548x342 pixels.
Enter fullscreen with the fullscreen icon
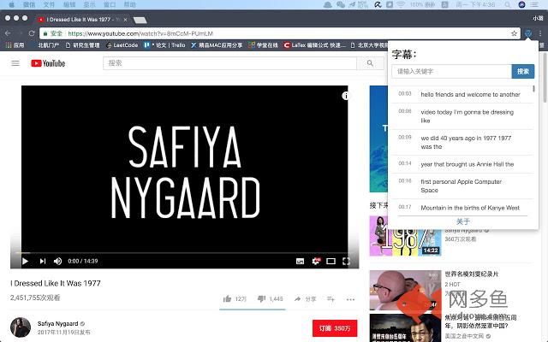click(346, 261)
